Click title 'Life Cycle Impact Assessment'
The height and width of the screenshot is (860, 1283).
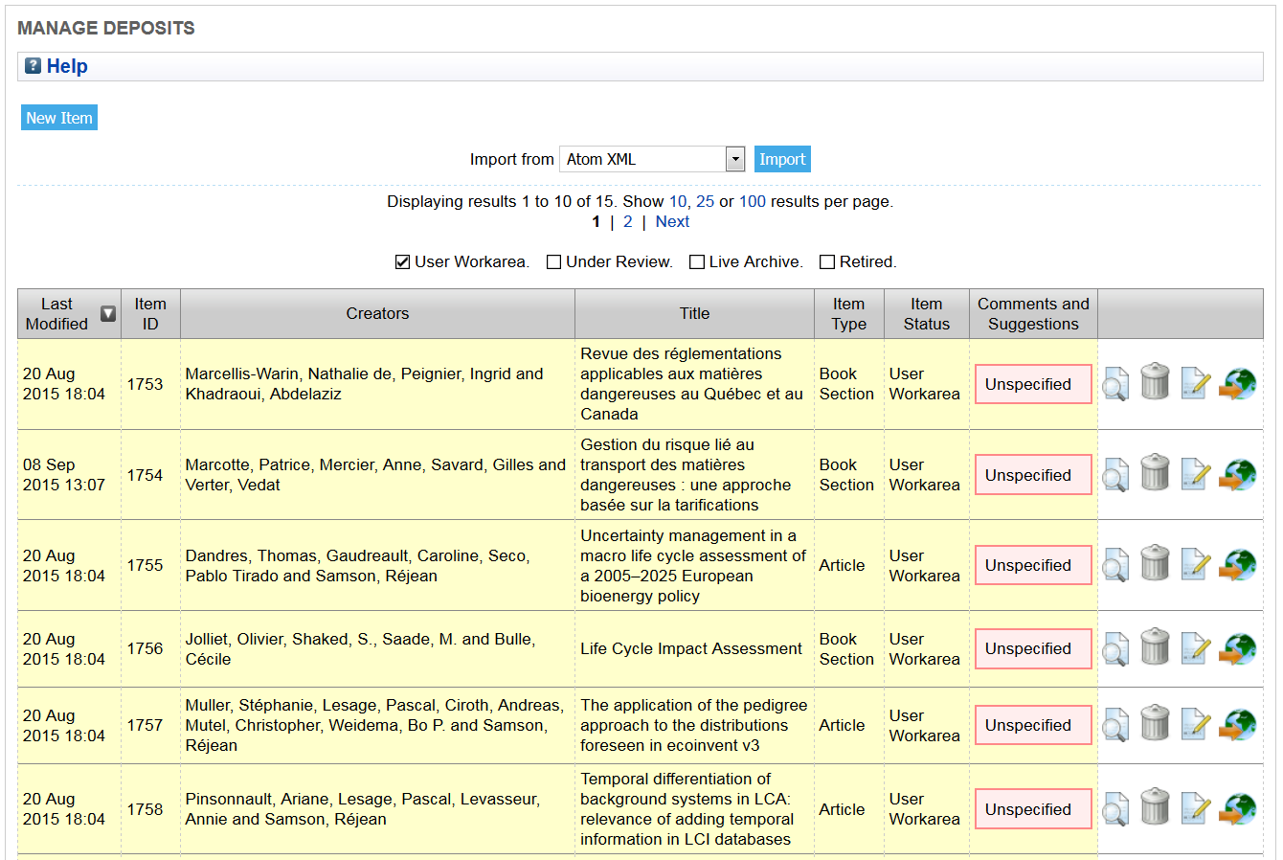pos(691,648)
